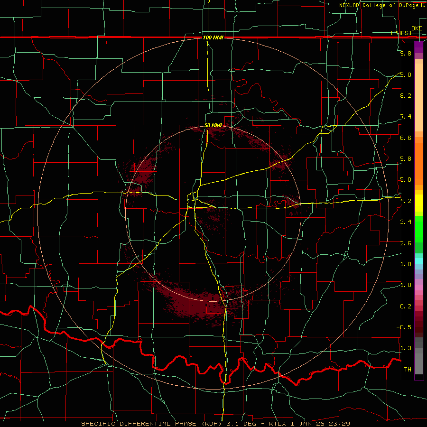The image size is (427, 427).
Task: Click the 8.2 scale value
Action: 406,95
